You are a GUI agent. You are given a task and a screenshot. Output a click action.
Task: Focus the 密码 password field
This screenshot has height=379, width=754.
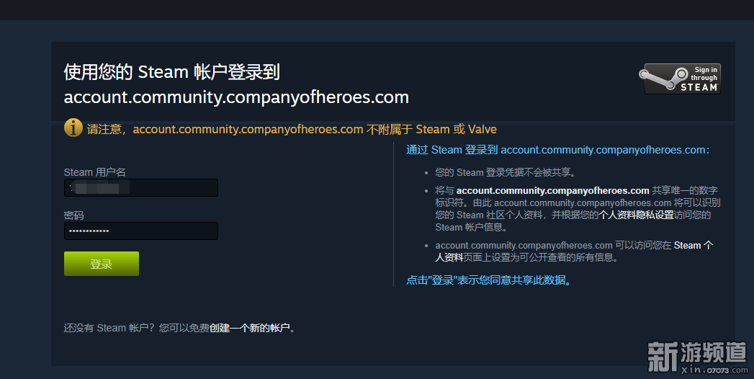(141, 231)
